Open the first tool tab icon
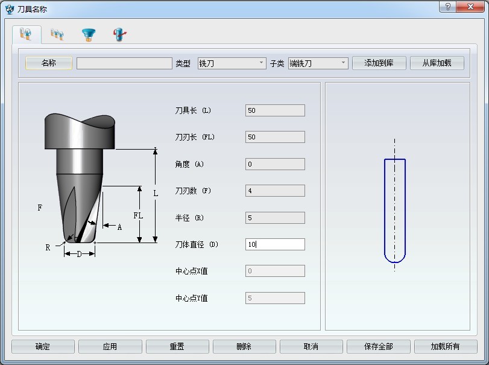The width and height of the screenshot is (489, 365). click(x=26, y=34)
